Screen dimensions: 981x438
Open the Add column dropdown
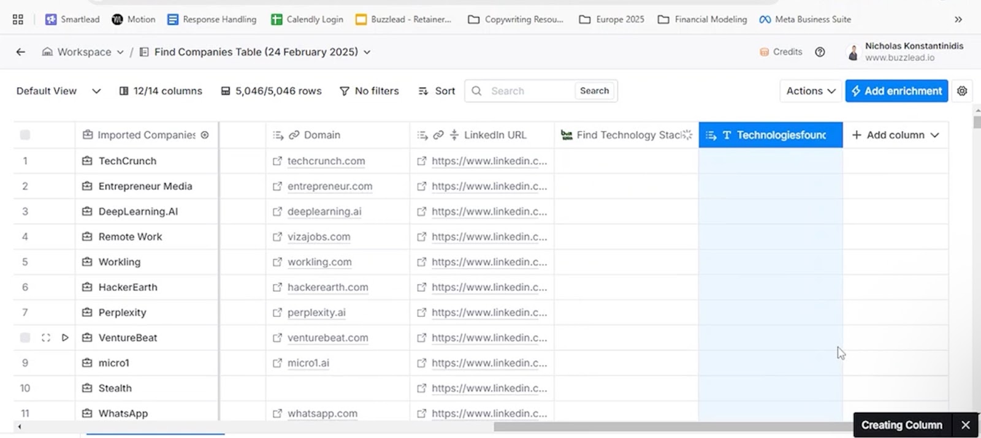pos(895,135)
